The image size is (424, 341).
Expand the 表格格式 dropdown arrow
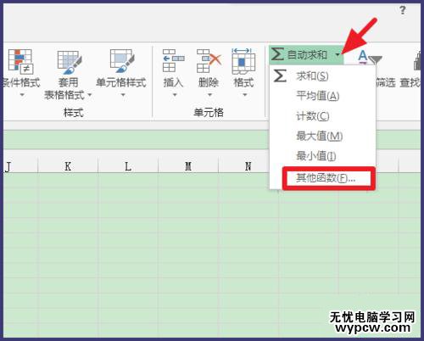pos(90,95)
